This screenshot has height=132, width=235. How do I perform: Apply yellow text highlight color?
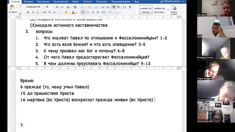click(x=66, y=12)
